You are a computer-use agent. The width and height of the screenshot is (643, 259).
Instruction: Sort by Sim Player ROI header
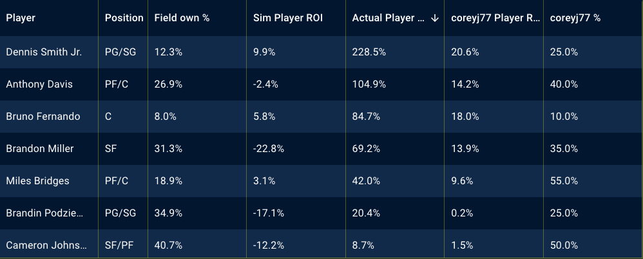pyautogui.click(x=288, y=18)
